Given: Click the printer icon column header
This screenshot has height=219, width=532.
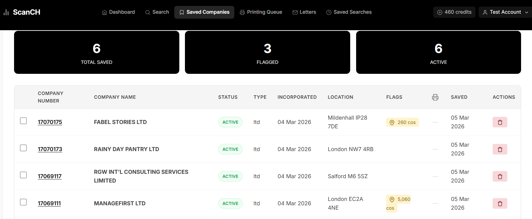Looking at the screenshot, I should coord(435,97).
